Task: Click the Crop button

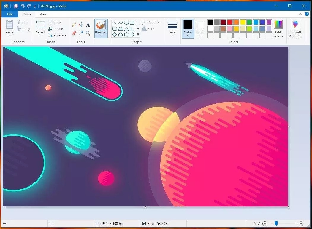Action: point(55,22)
